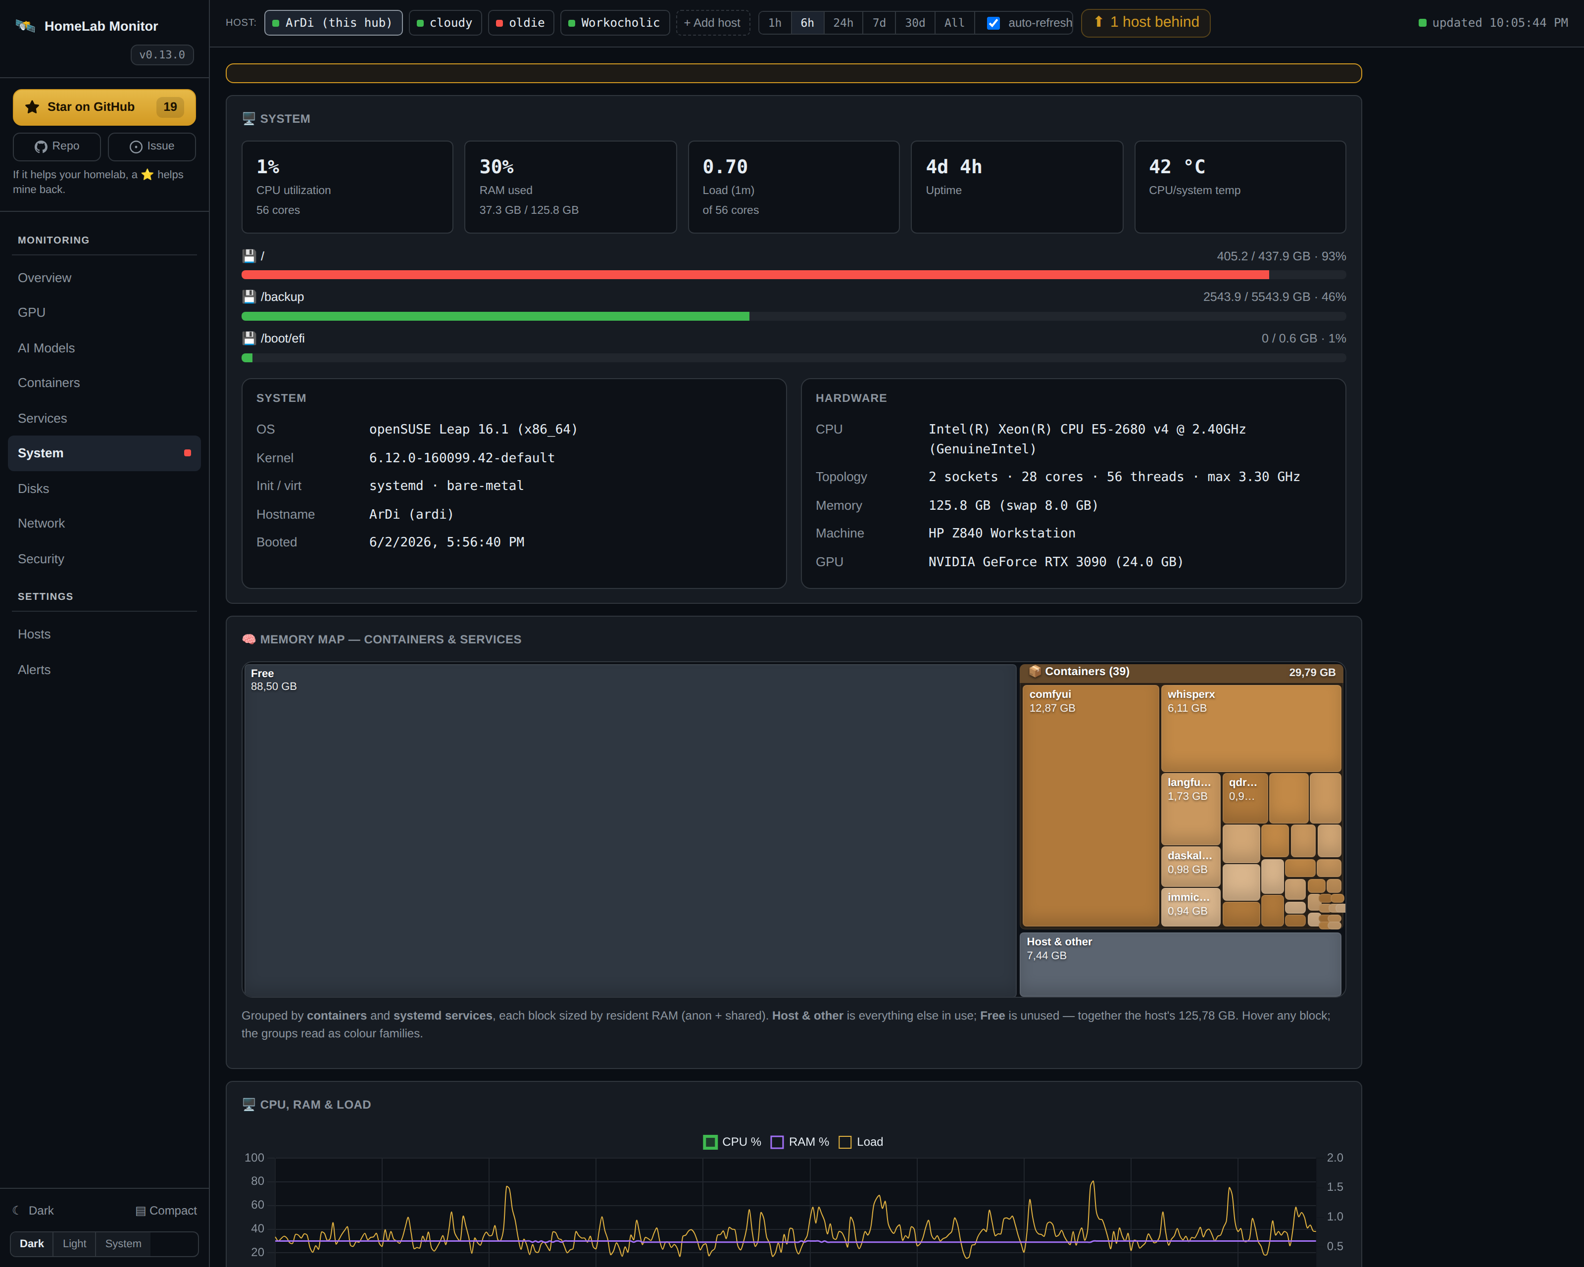Viewport: 1584px width, 1267px height.
Task: Select the System sidebar item
Action: point(104,453)
